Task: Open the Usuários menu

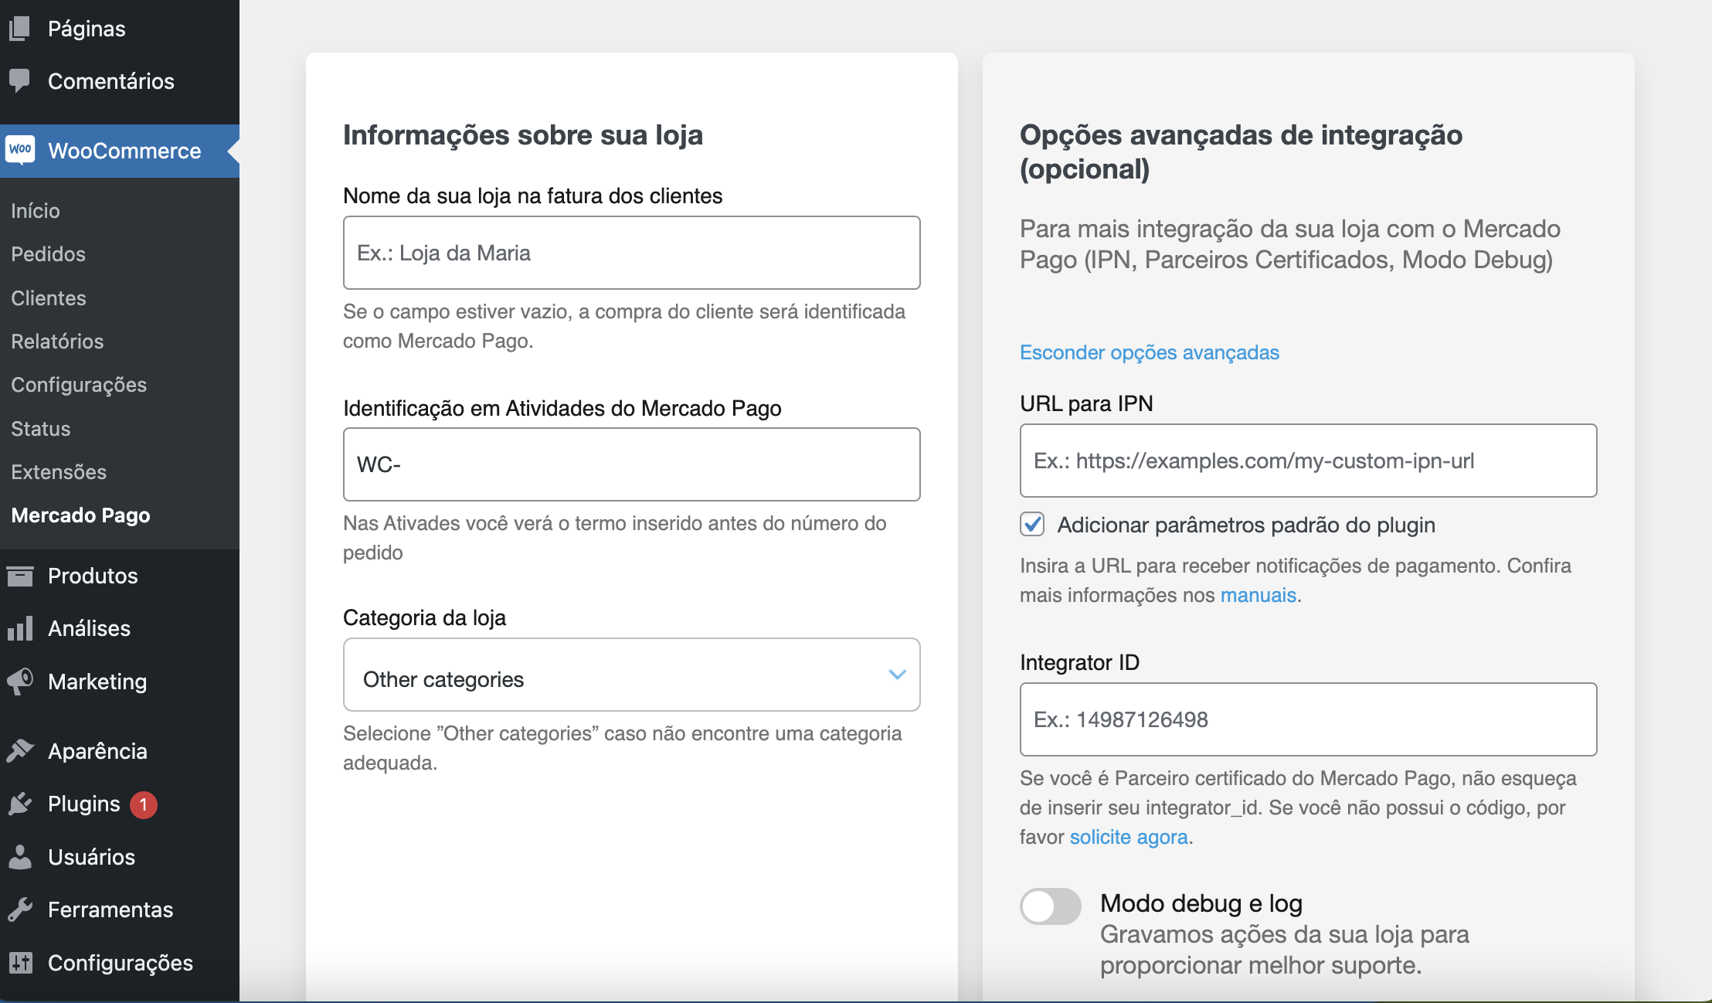Action: pos(120,857)
